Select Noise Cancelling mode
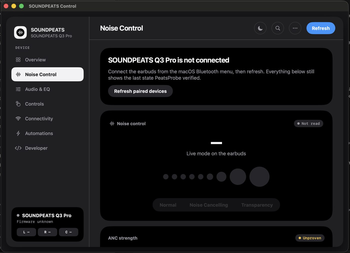This screenshot has width=350, height=253. [x=209, y=205]
